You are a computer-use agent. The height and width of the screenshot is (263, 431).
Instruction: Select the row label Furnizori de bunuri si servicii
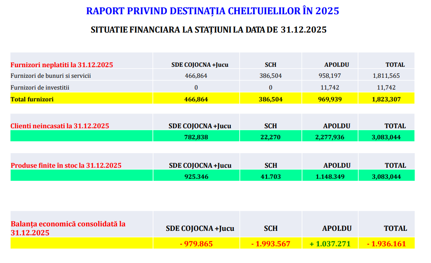[x=50, y=76]
